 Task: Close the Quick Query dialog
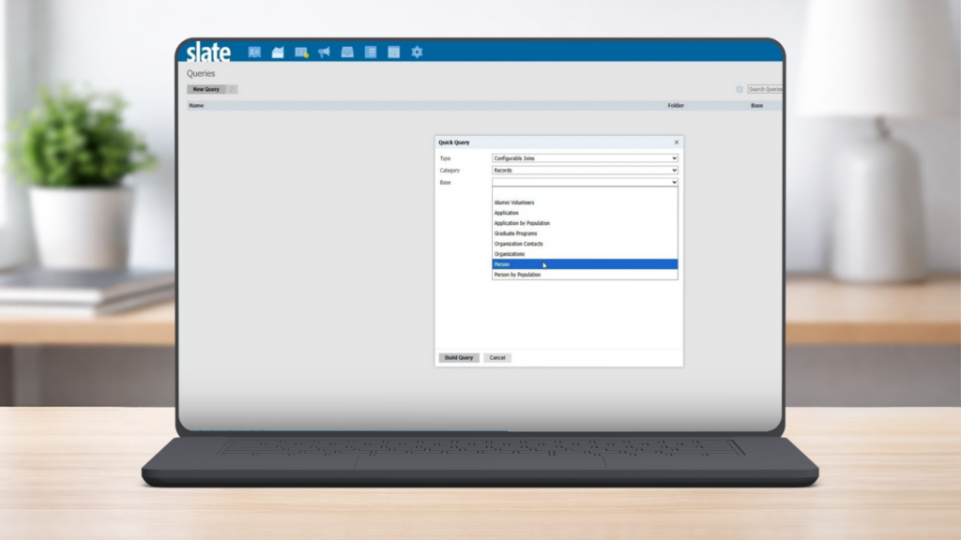[x=677, y=142]
